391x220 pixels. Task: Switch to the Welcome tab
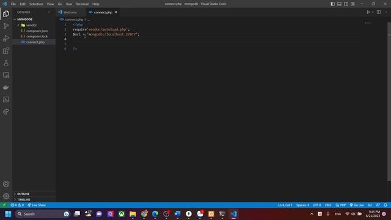pos(70,12)
